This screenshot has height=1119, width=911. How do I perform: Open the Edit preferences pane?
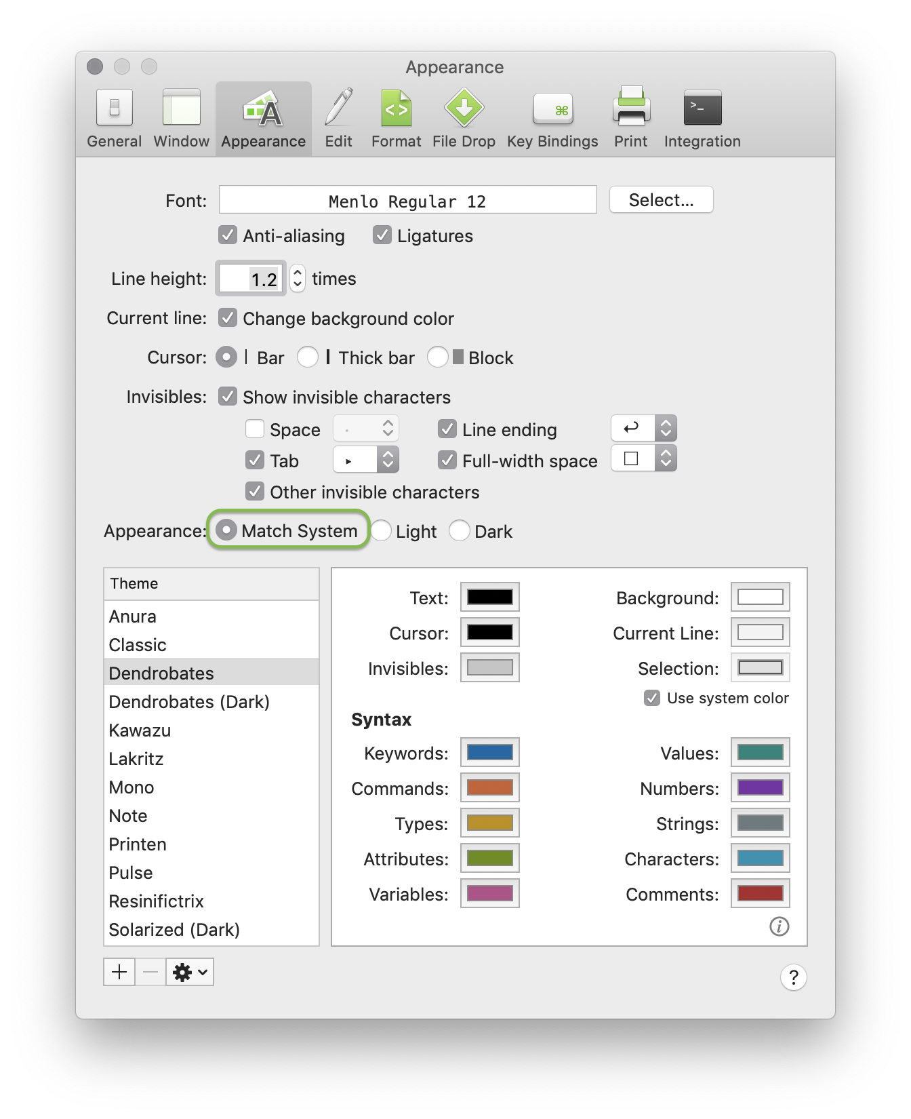[338, 119]
